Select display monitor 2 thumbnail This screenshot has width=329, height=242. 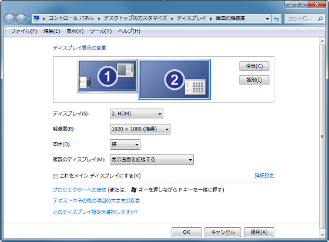point(174,79)
